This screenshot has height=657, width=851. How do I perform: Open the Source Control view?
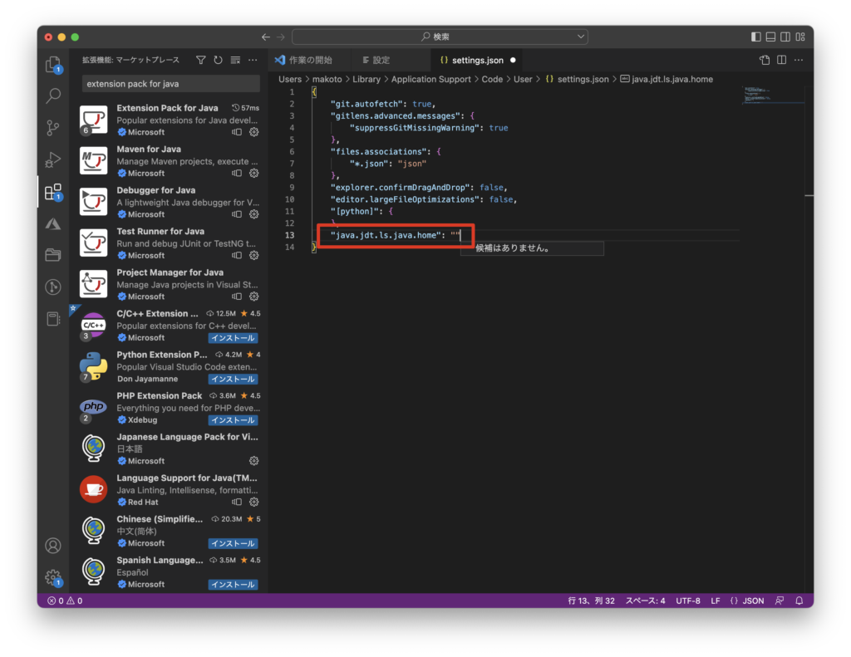click(53, 127)
